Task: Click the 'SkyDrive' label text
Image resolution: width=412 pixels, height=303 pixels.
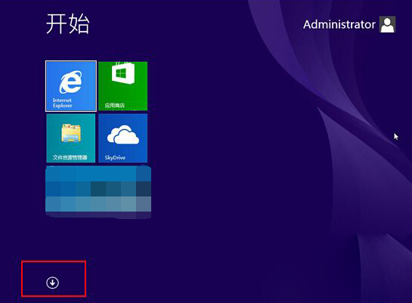Action: pos(115,157)
